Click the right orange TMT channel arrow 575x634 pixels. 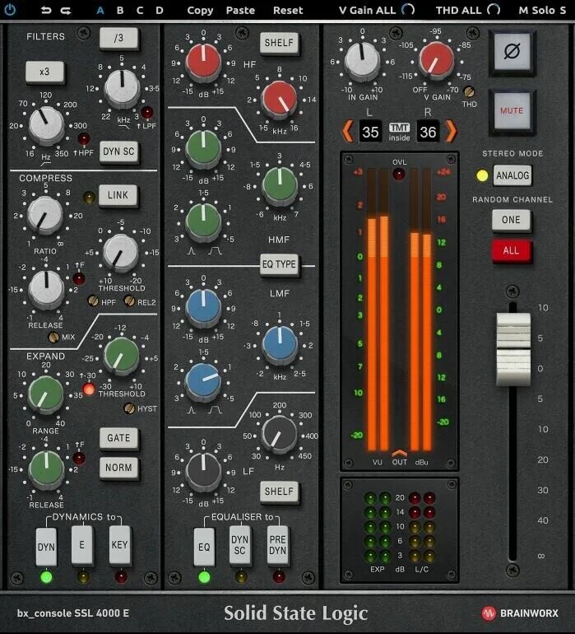451,132
